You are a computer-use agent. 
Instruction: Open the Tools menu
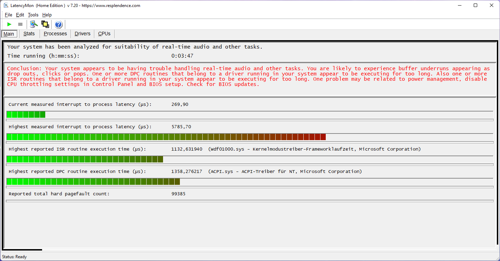(33, 15)
